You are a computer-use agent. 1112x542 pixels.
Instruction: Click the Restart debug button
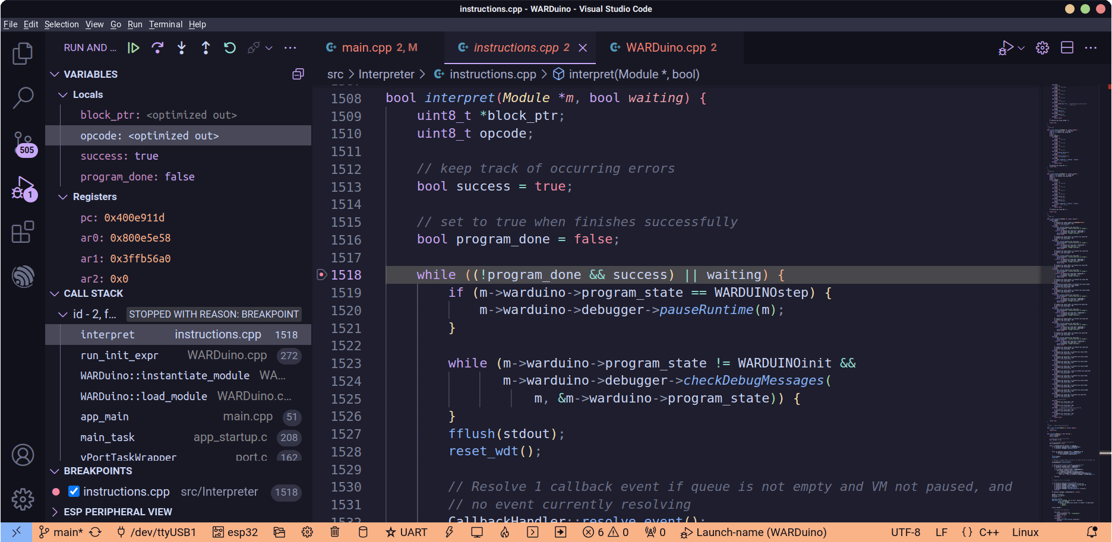click(x=230, y=48)
